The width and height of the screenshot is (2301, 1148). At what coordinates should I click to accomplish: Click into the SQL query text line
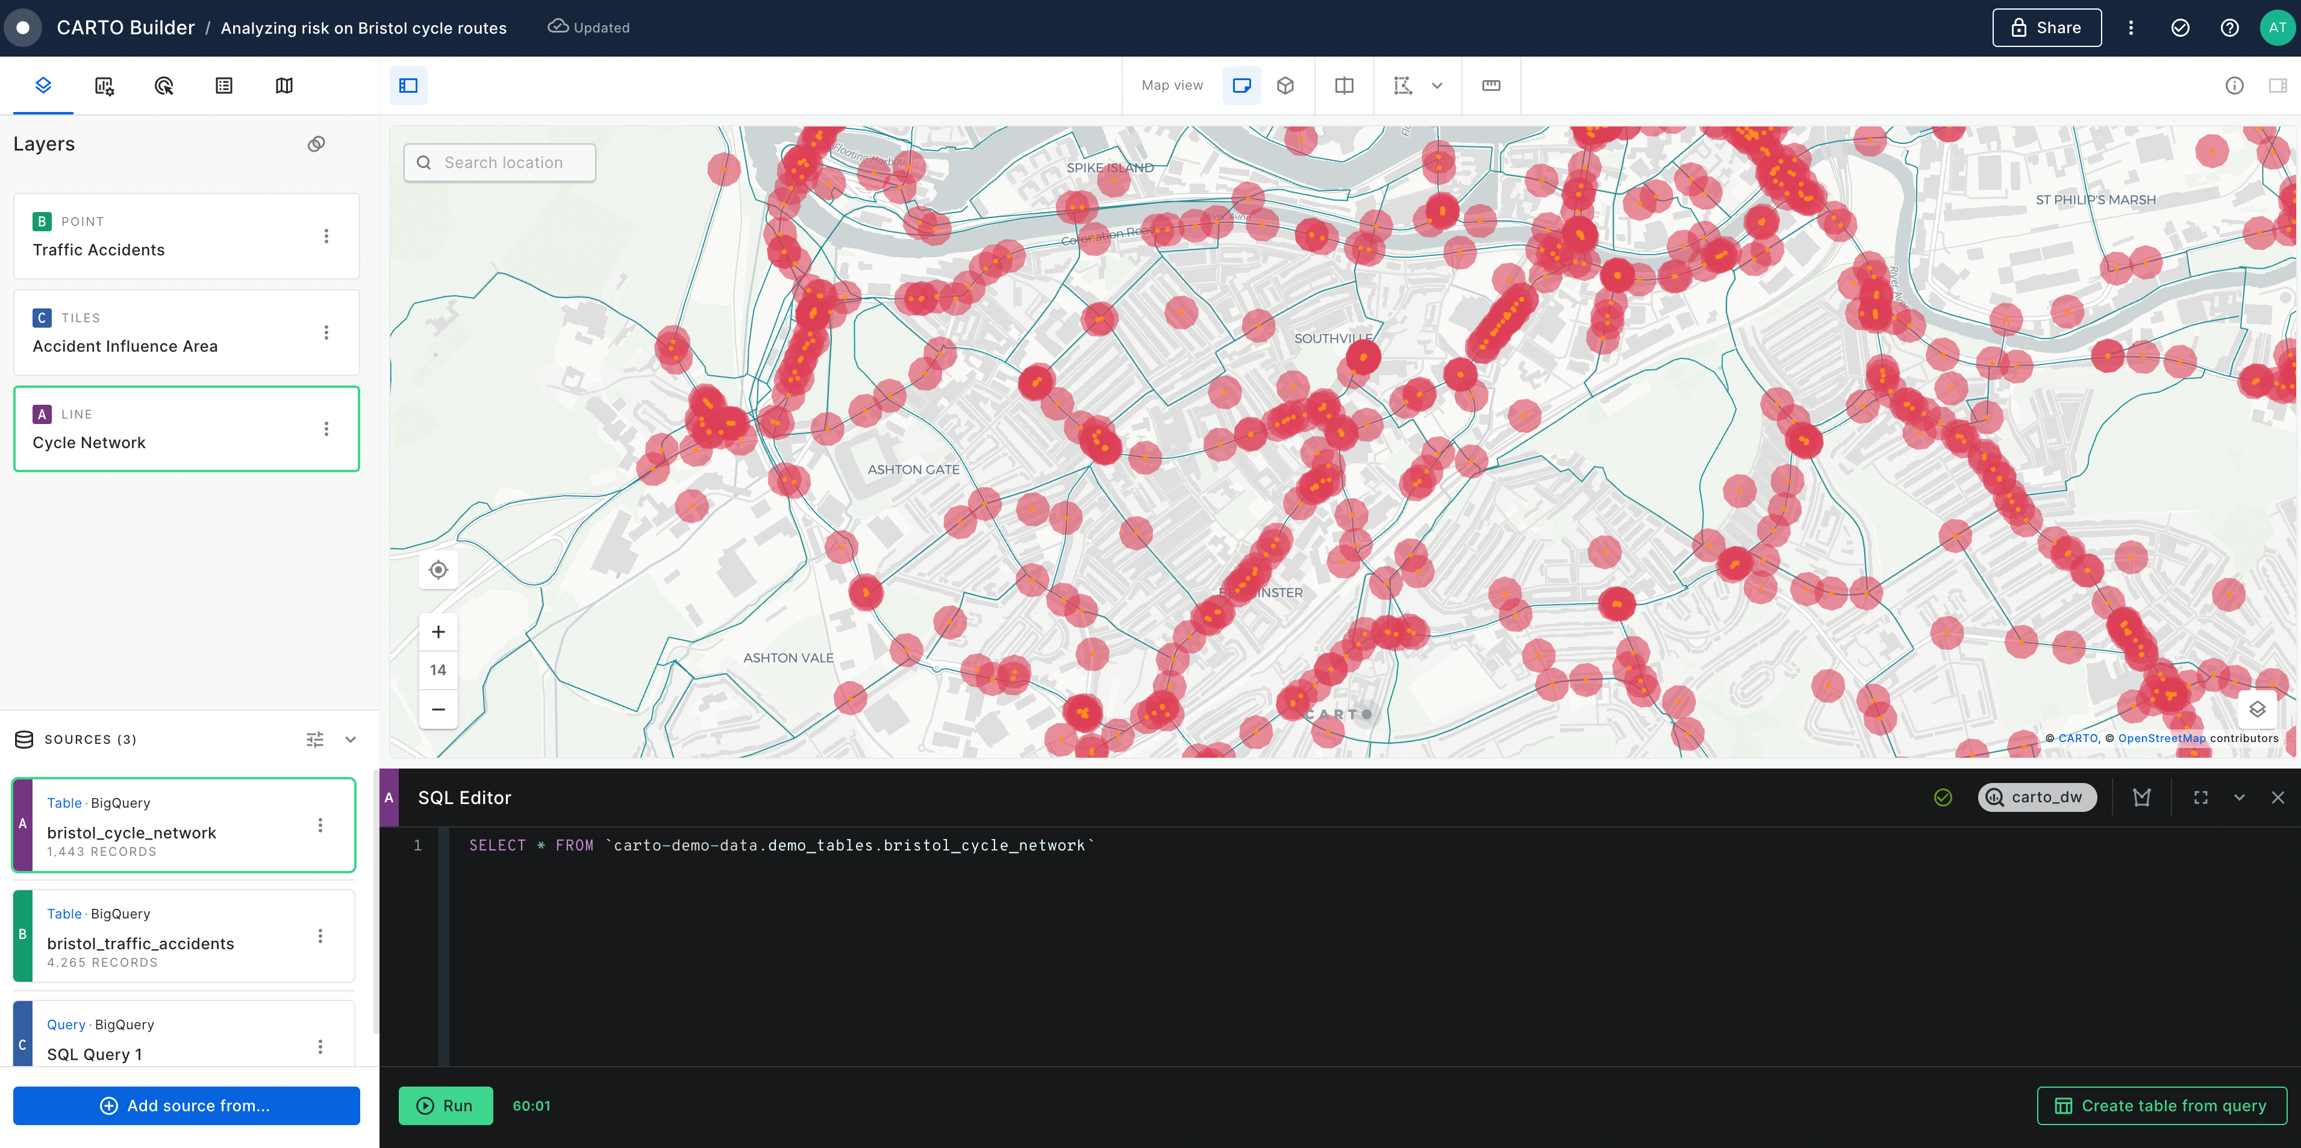tap(782, 845)
